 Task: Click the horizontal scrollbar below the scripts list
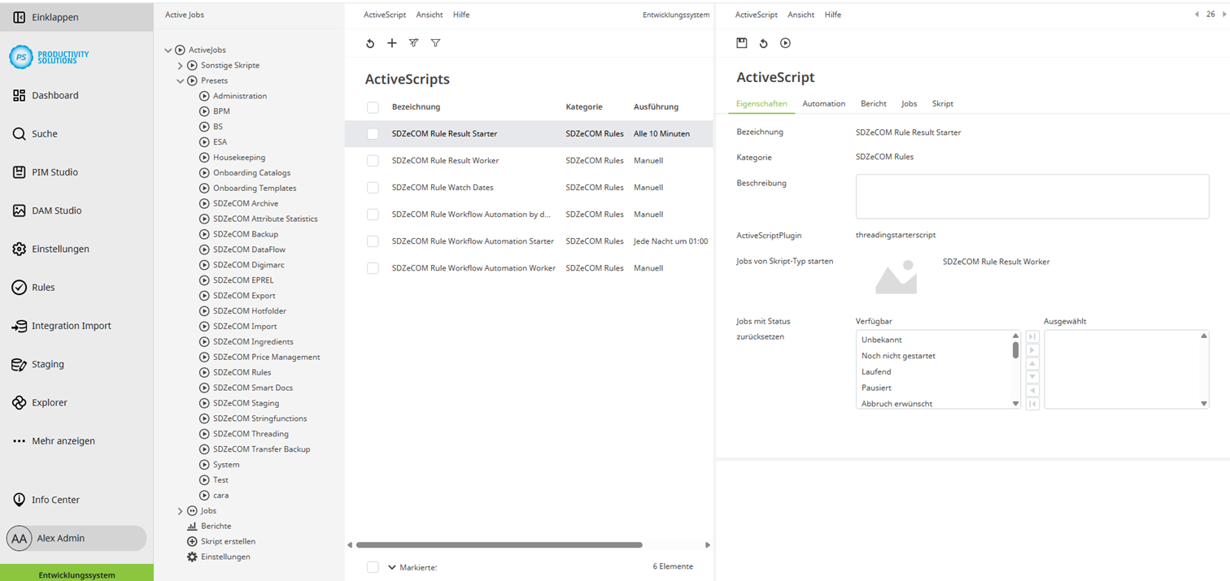point(499,545)
